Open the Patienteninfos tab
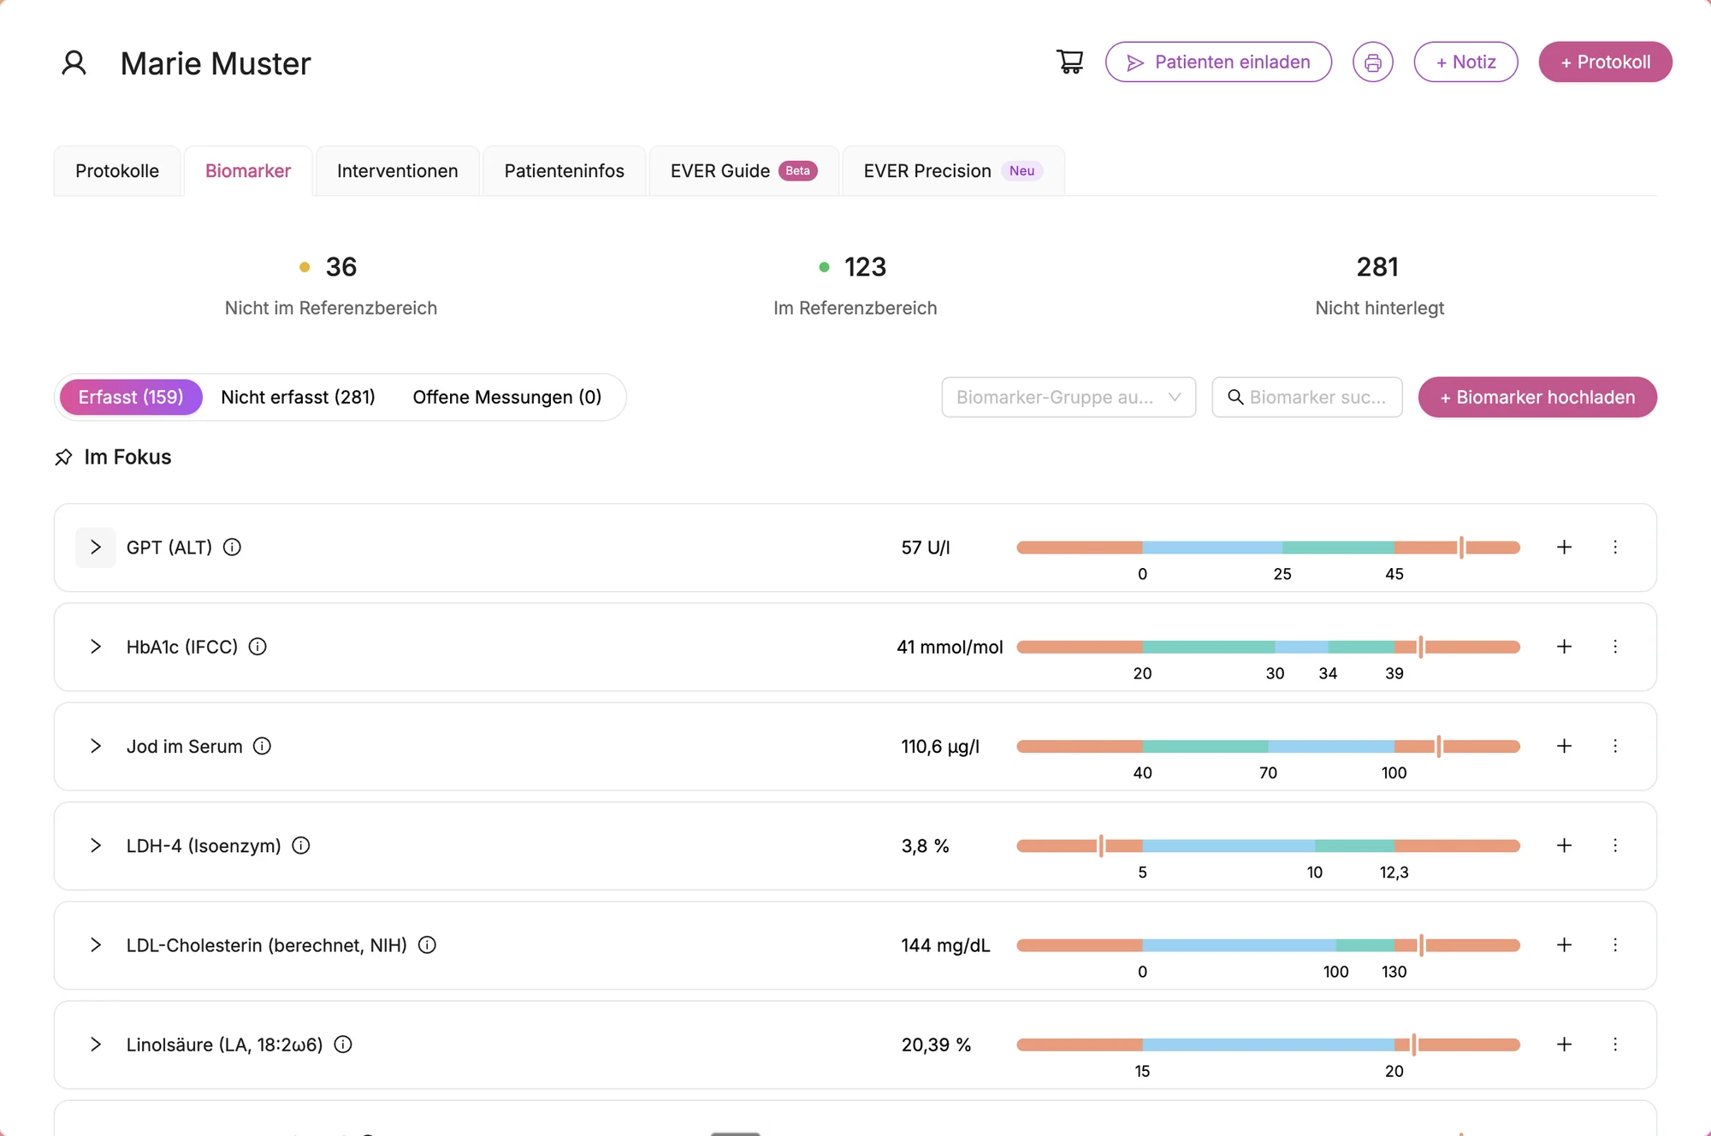Screen dimensions: 1711x1136 click(564, 171)
